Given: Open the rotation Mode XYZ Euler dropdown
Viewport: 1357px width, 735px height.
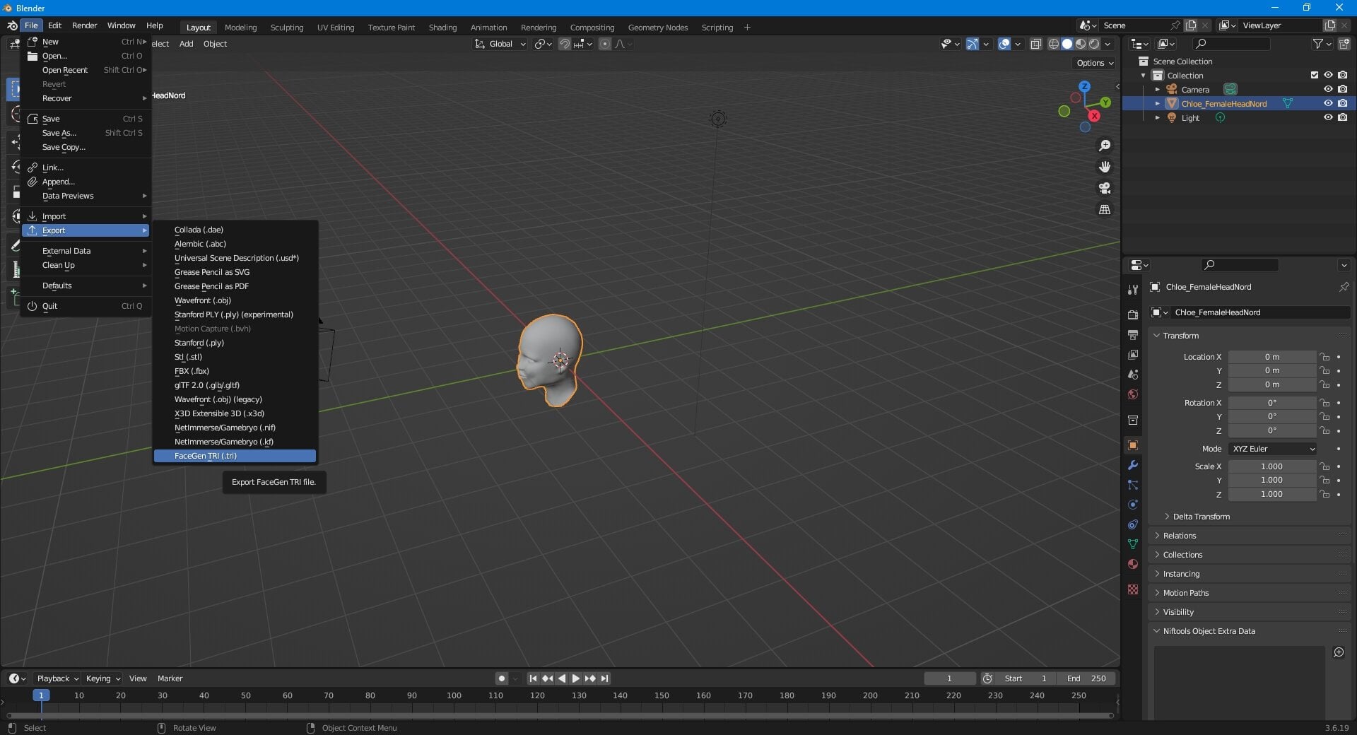Looking at the screenshot, I should click(x=1272, y=449).
